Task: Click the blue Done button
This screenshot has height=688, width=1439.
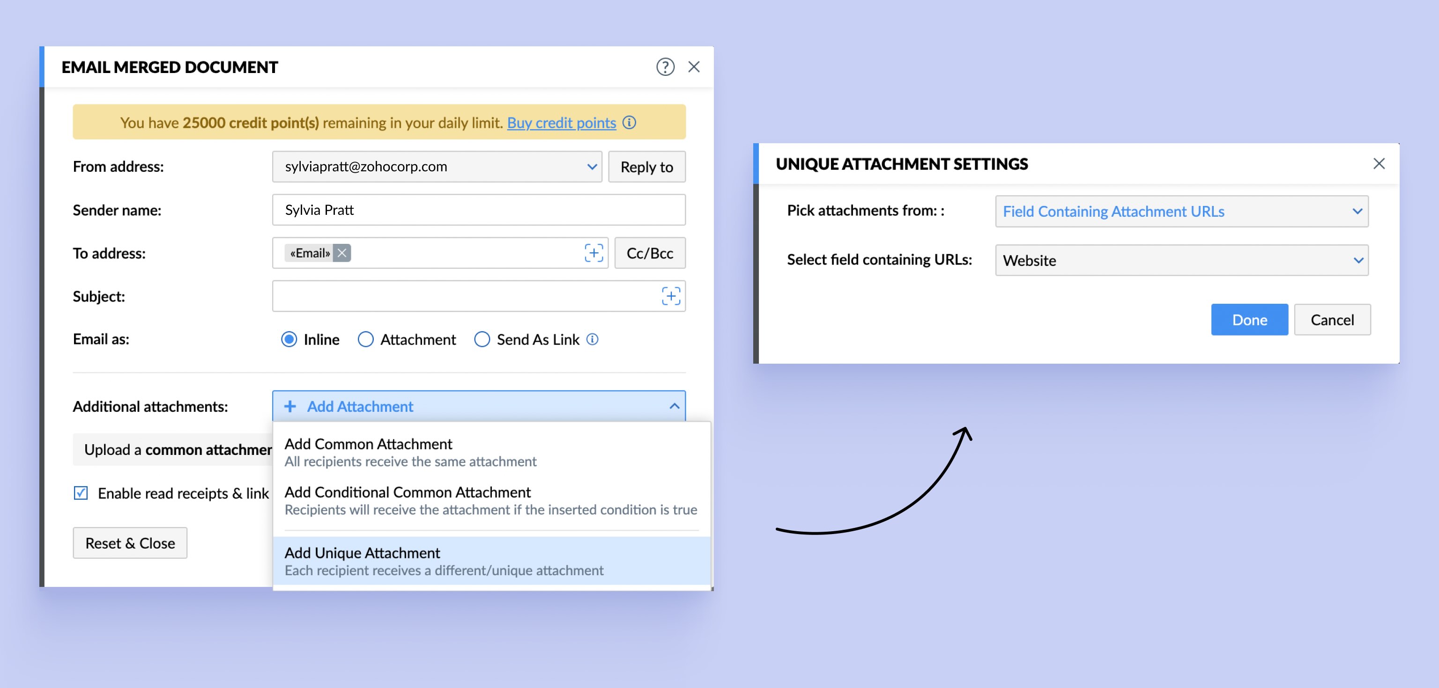Action: coord(1249,320)
